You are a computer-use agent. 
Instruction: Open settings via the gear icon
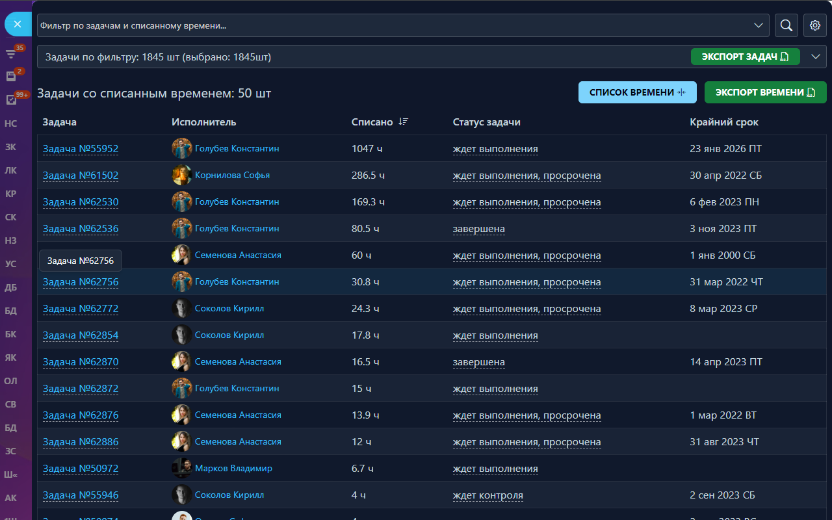(815, 25)
